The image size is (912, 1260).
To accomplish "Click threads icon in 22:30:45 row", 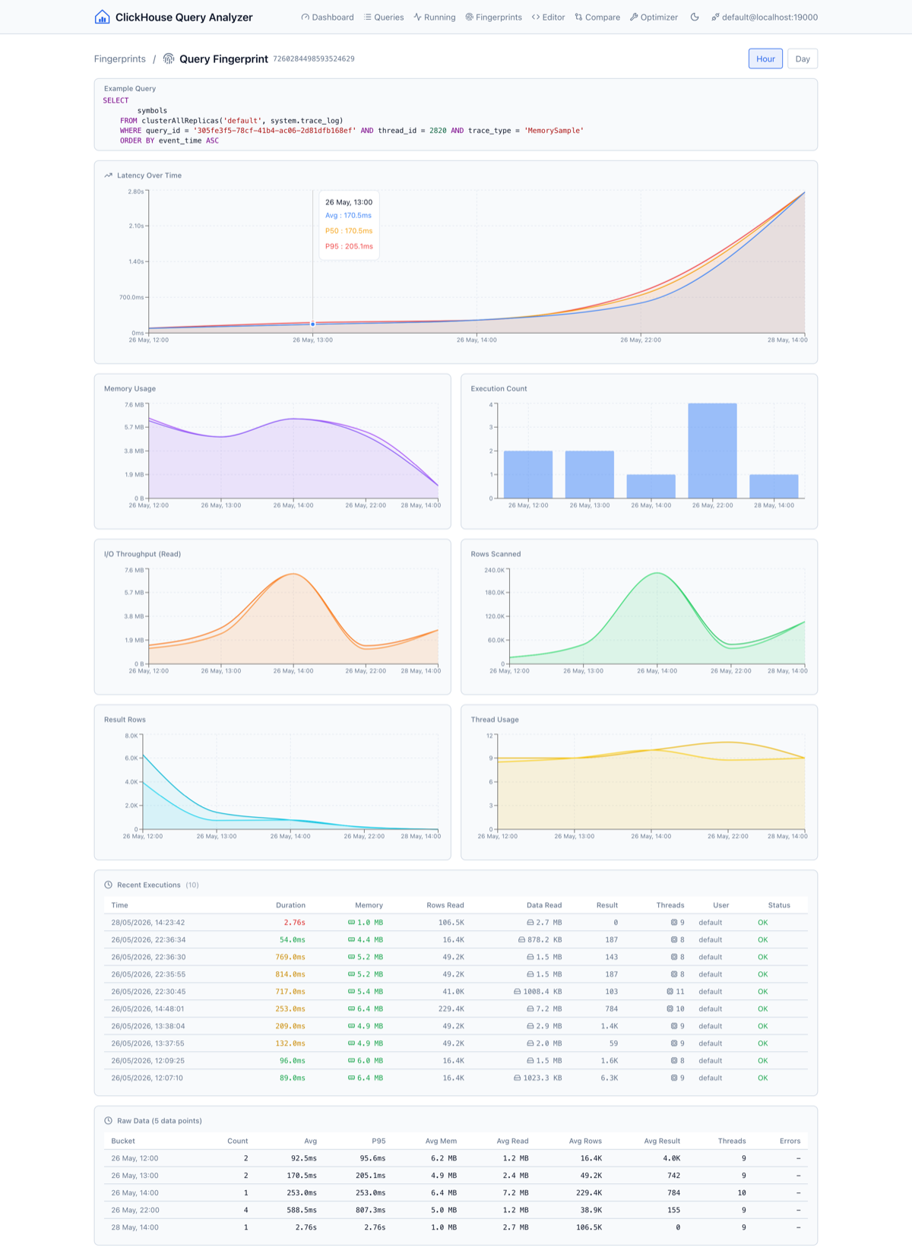I will (x=670, y=992).
